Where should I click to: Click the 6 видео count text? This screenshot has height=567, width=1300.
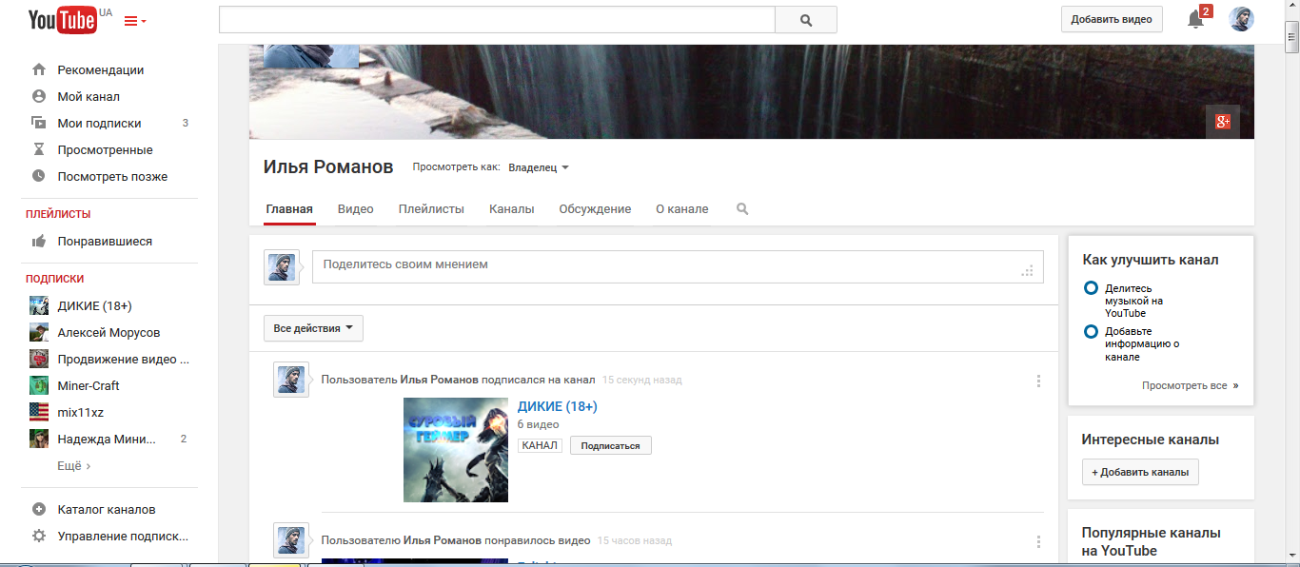pyautogui.click(x=539, y=425)
